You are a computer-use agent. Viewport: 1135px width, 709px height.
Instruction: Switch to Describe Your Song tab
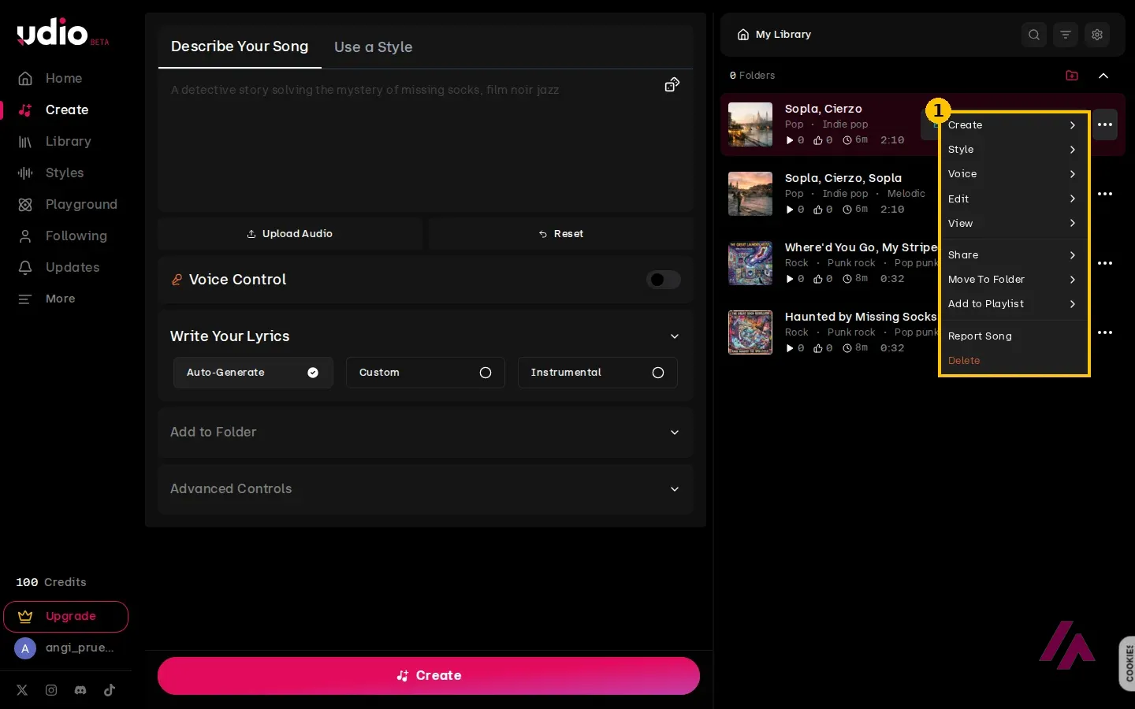click(240, 46)
